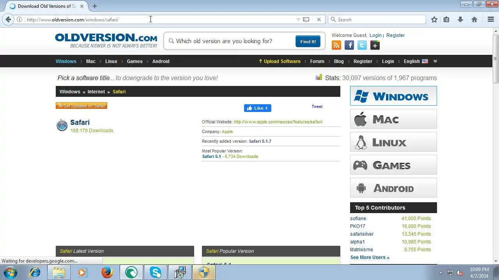Click the Internet breadcrumb link
The image size is (499, 280).
tap(96, 92)
